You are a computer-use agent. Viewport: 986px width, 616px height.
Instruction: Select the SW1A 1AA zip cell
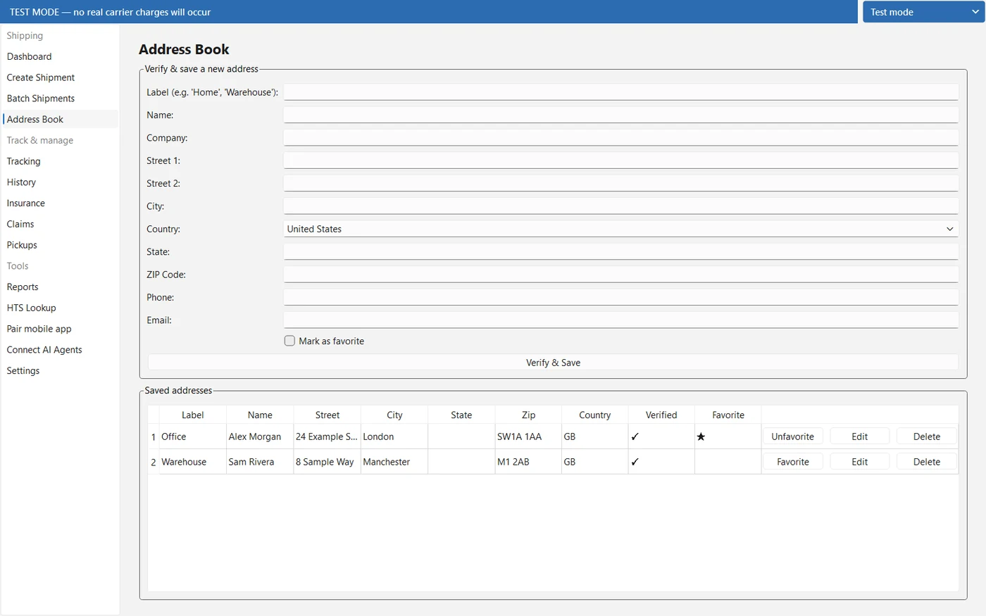click(x=528, y=436)
